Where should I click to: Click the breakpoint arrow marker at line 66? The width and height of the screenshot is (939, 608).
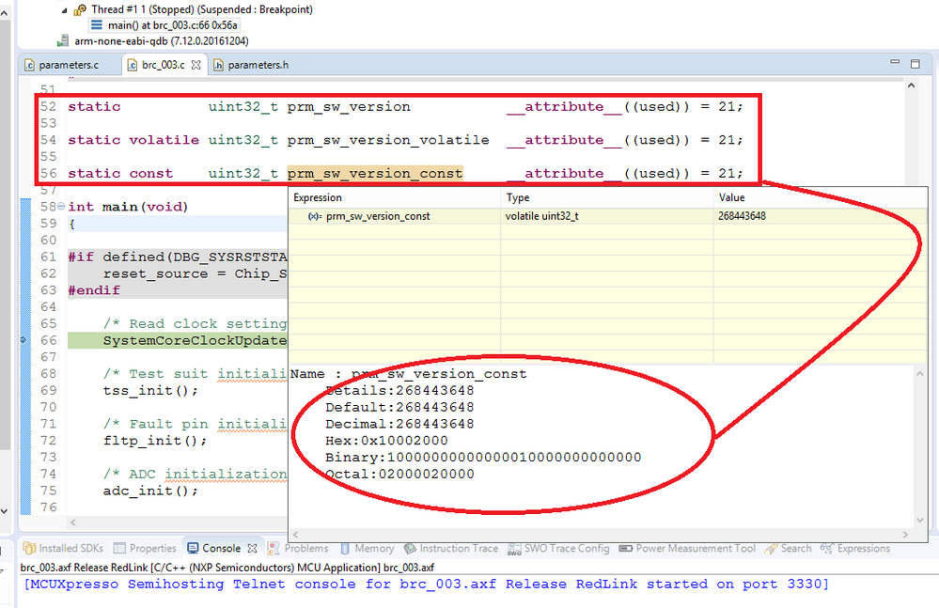coord(23,340)
